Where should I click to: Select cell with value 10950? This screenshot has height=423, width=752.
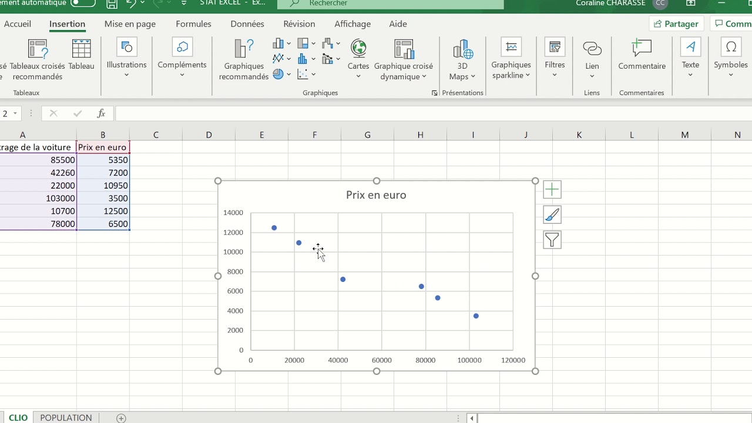pyautogui.click(x=103, y=186)
